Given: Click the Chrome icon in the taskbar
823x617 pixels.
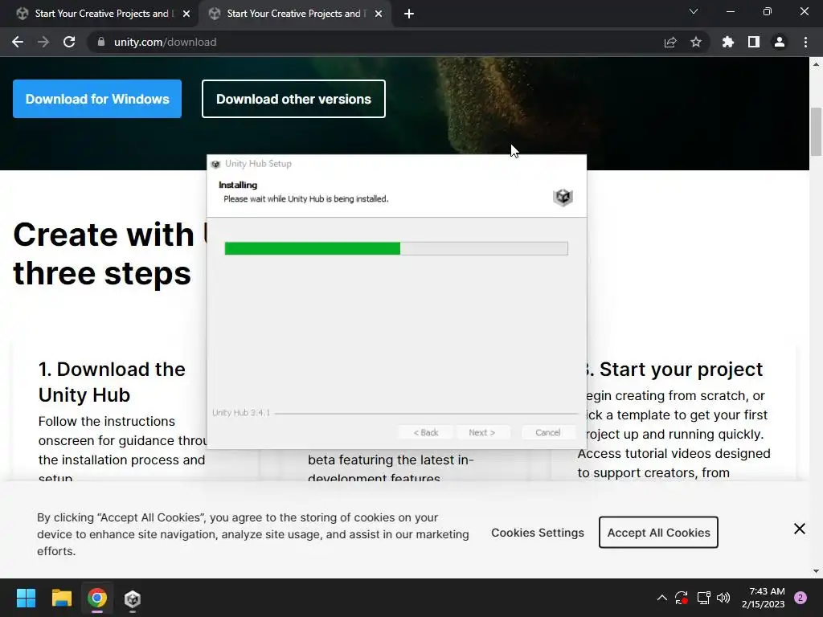Looking at the screenshot, I should click(x=97, y=598).
